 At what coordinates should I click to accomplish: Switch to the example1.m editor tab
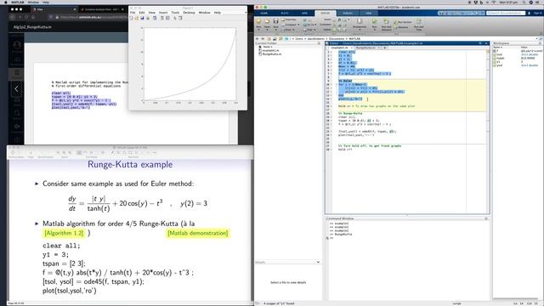(339, 48)
